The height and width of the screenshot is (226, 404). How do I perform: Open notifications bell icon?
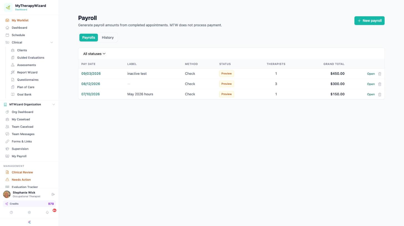tap(47, 212)
